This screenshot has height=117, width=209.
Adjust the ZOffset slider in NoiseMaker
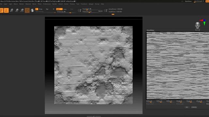[x=171, y=101]
